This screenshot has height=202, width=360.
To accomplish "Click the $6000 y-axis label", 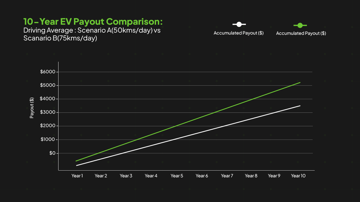I will [x=48, y=72].
